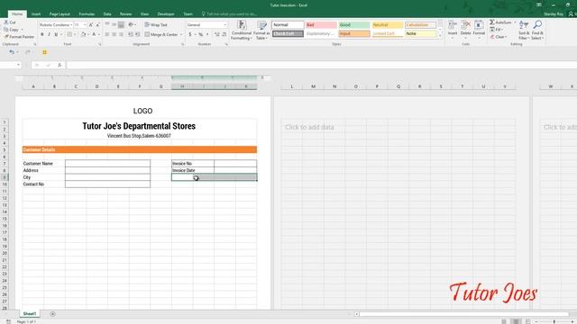Click inside the formula bar
The image size is (577, 324).
pyautogui.click(x=321, y=65)
